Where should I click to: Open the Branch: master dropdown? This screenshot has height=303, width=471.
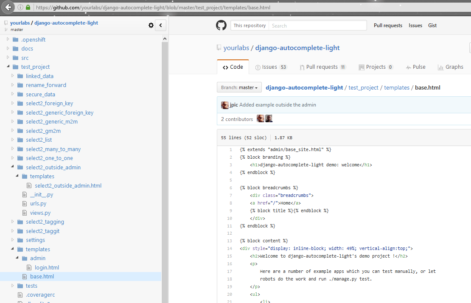tap(239, 87)
